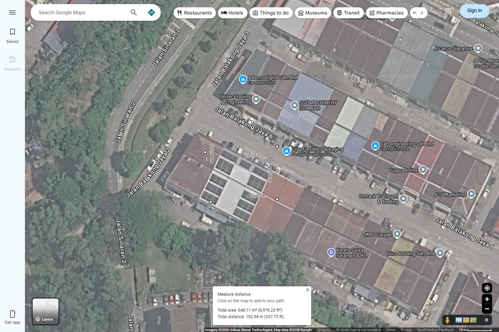Image resolution: width=499 pixels, height=332 pixels.
Task: Click Send Product Feedback
Action: (435, 330)
